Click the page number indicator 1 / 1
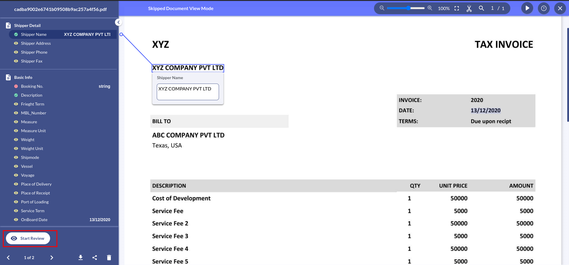Image resolution: width=569 pixels, height=265 pixels. tap(498, 8)
